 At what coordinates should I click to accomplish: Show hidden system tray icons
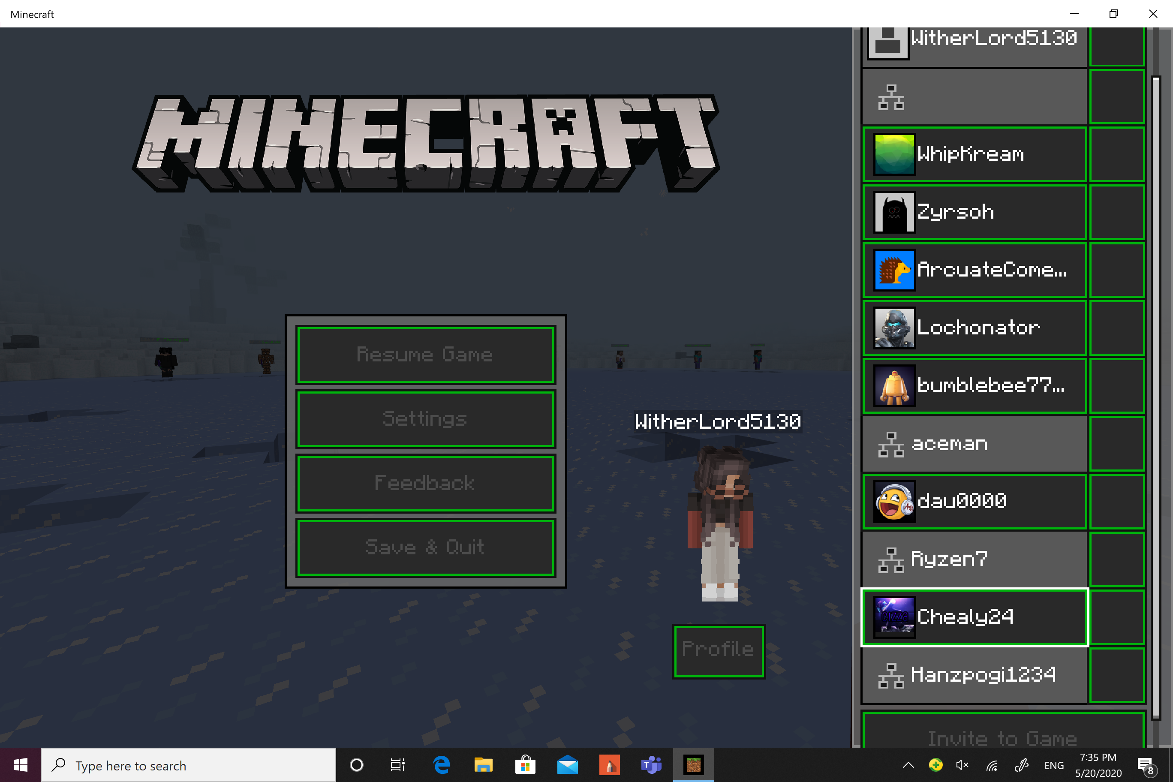coord(908,765)
